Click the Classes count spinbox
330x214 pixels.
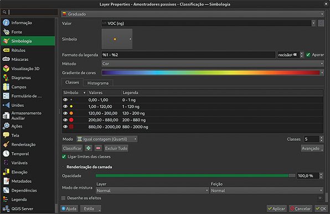pos(313,139)
